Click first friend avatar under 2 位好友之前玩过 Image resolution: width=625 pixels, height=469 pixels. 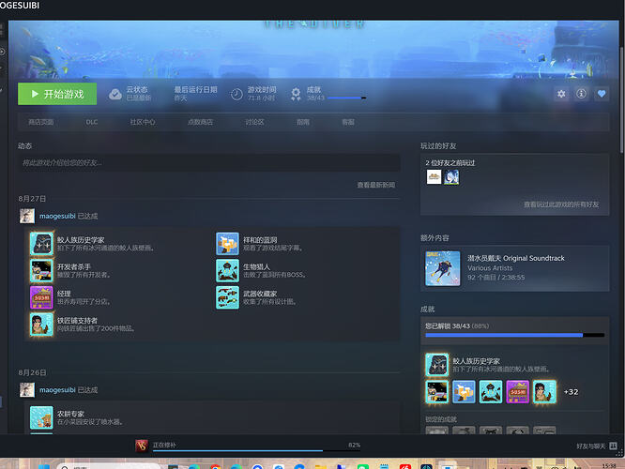click(x=434, y=177)
